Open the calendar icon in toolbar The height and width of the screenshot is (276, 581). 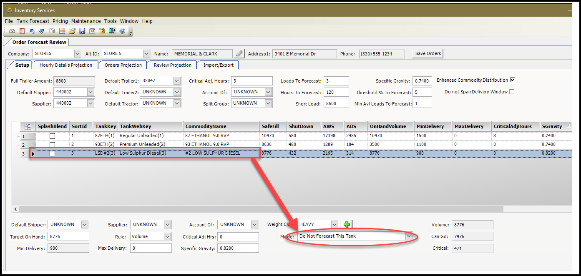click(x=92, y=31)
